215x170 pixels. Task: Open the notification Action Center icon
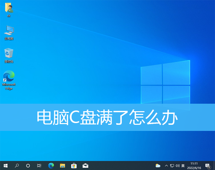pyautogui.click(x=208, y=166)
